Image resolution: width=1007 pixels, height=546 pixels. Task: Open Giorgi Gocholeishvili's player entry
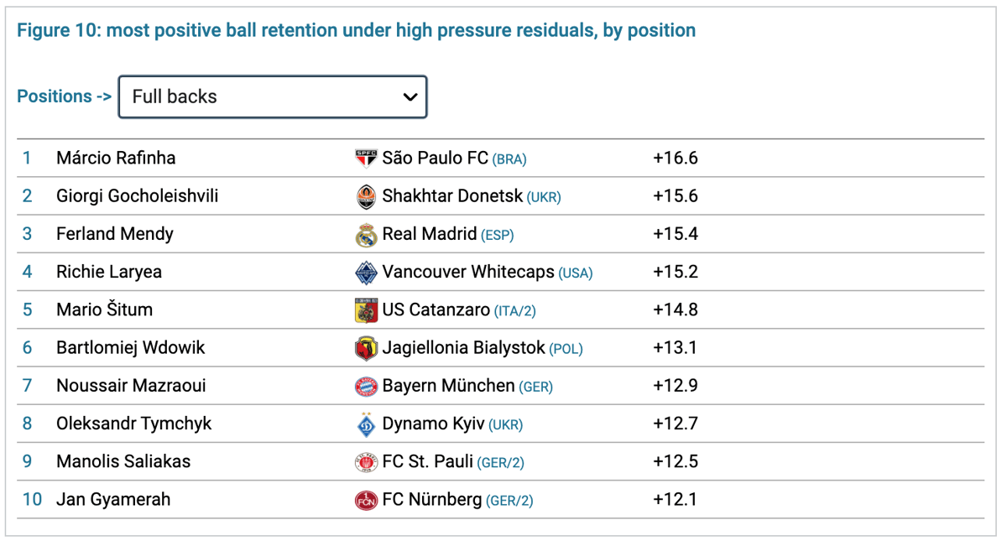click(138, 195)
